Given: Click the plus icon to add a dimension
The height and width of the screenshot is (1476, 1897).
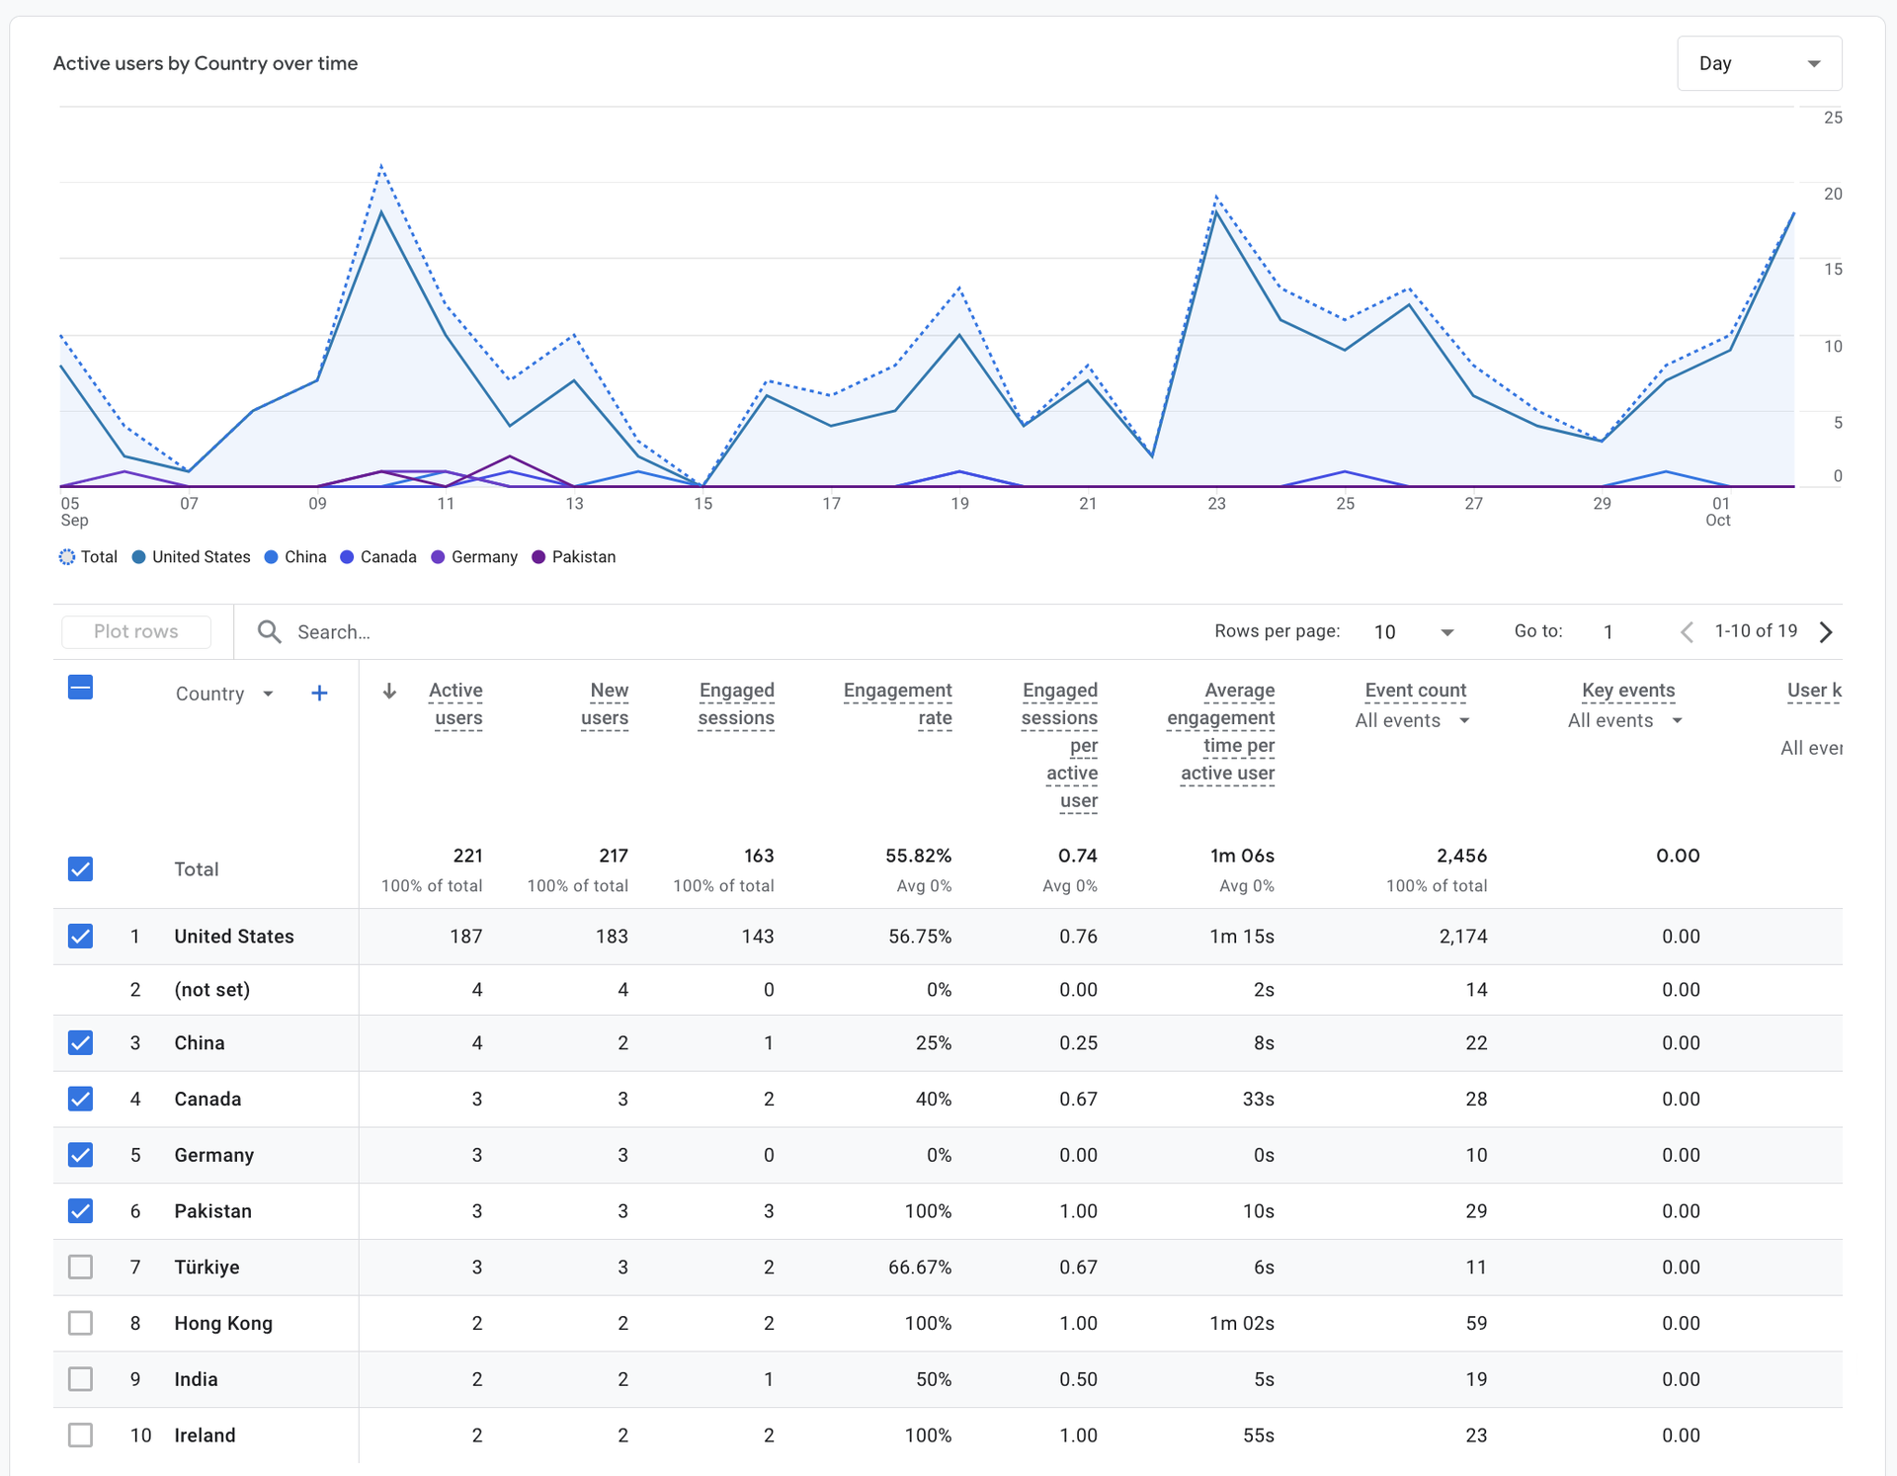Looking at the screenshot, I should pyautogui.click(x=319, y=694).
